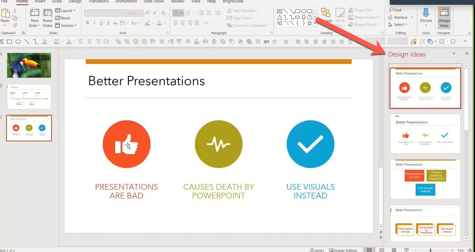Screen dimensions: 475x252
Task: Select the triangle shape in gallery
Action: coord(280,17)
